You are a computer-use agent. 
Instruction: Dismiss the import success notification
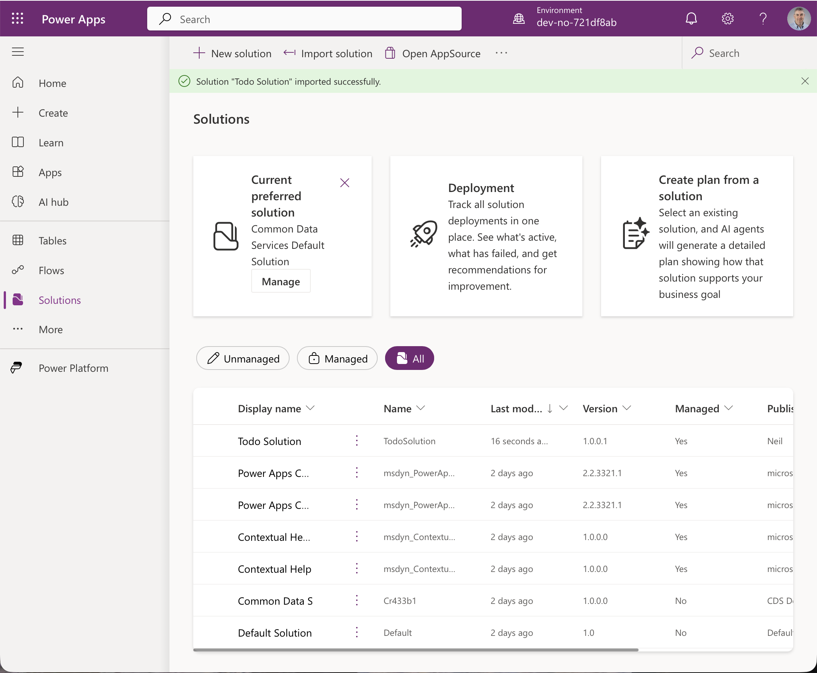tap(805, 81)
